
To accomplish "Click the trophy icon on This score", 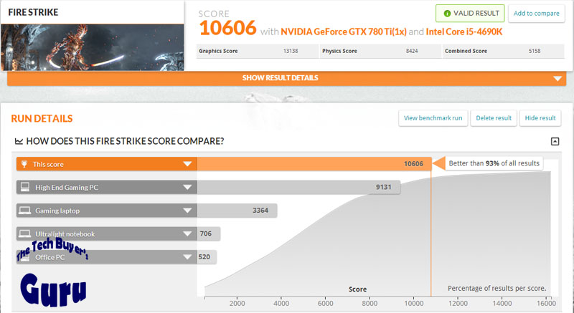I will click(x=24, y=164).
